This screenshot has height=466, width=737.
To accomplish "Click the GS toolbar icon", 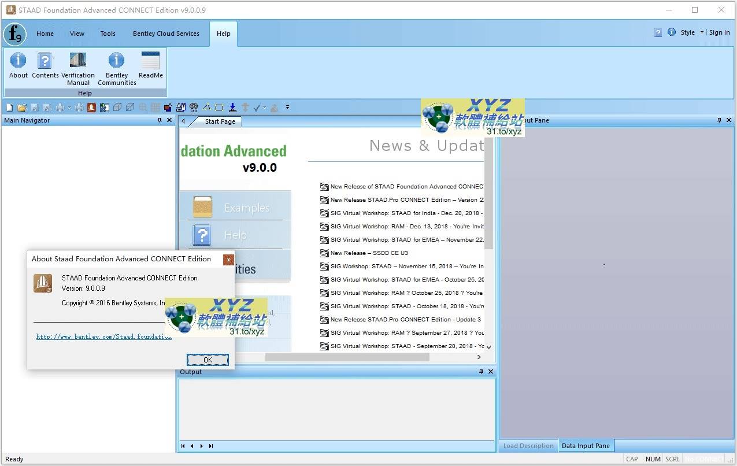I will [194, 108].
